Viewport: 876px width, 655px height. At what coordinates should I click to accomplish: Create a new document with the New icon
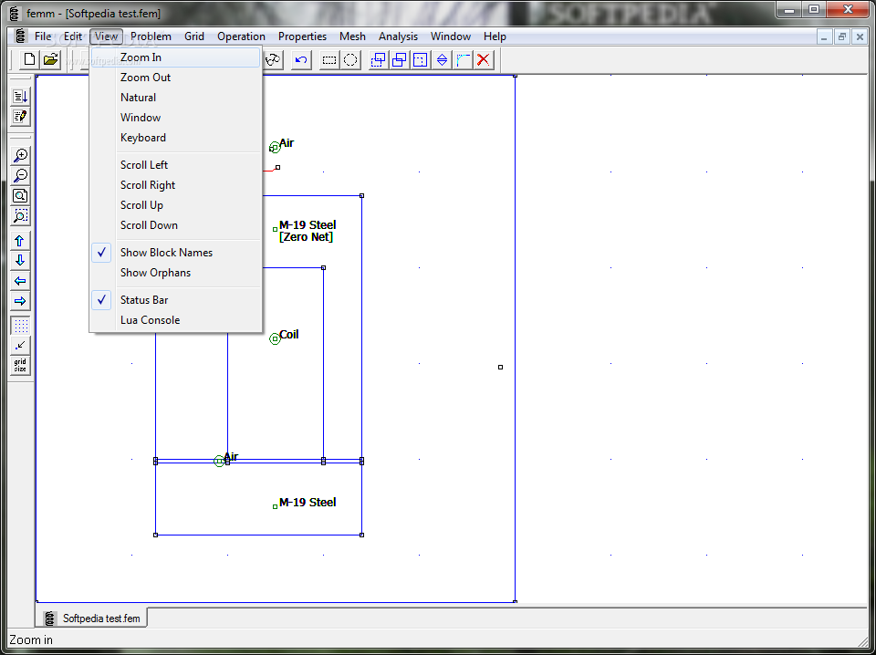pos(29,59)
